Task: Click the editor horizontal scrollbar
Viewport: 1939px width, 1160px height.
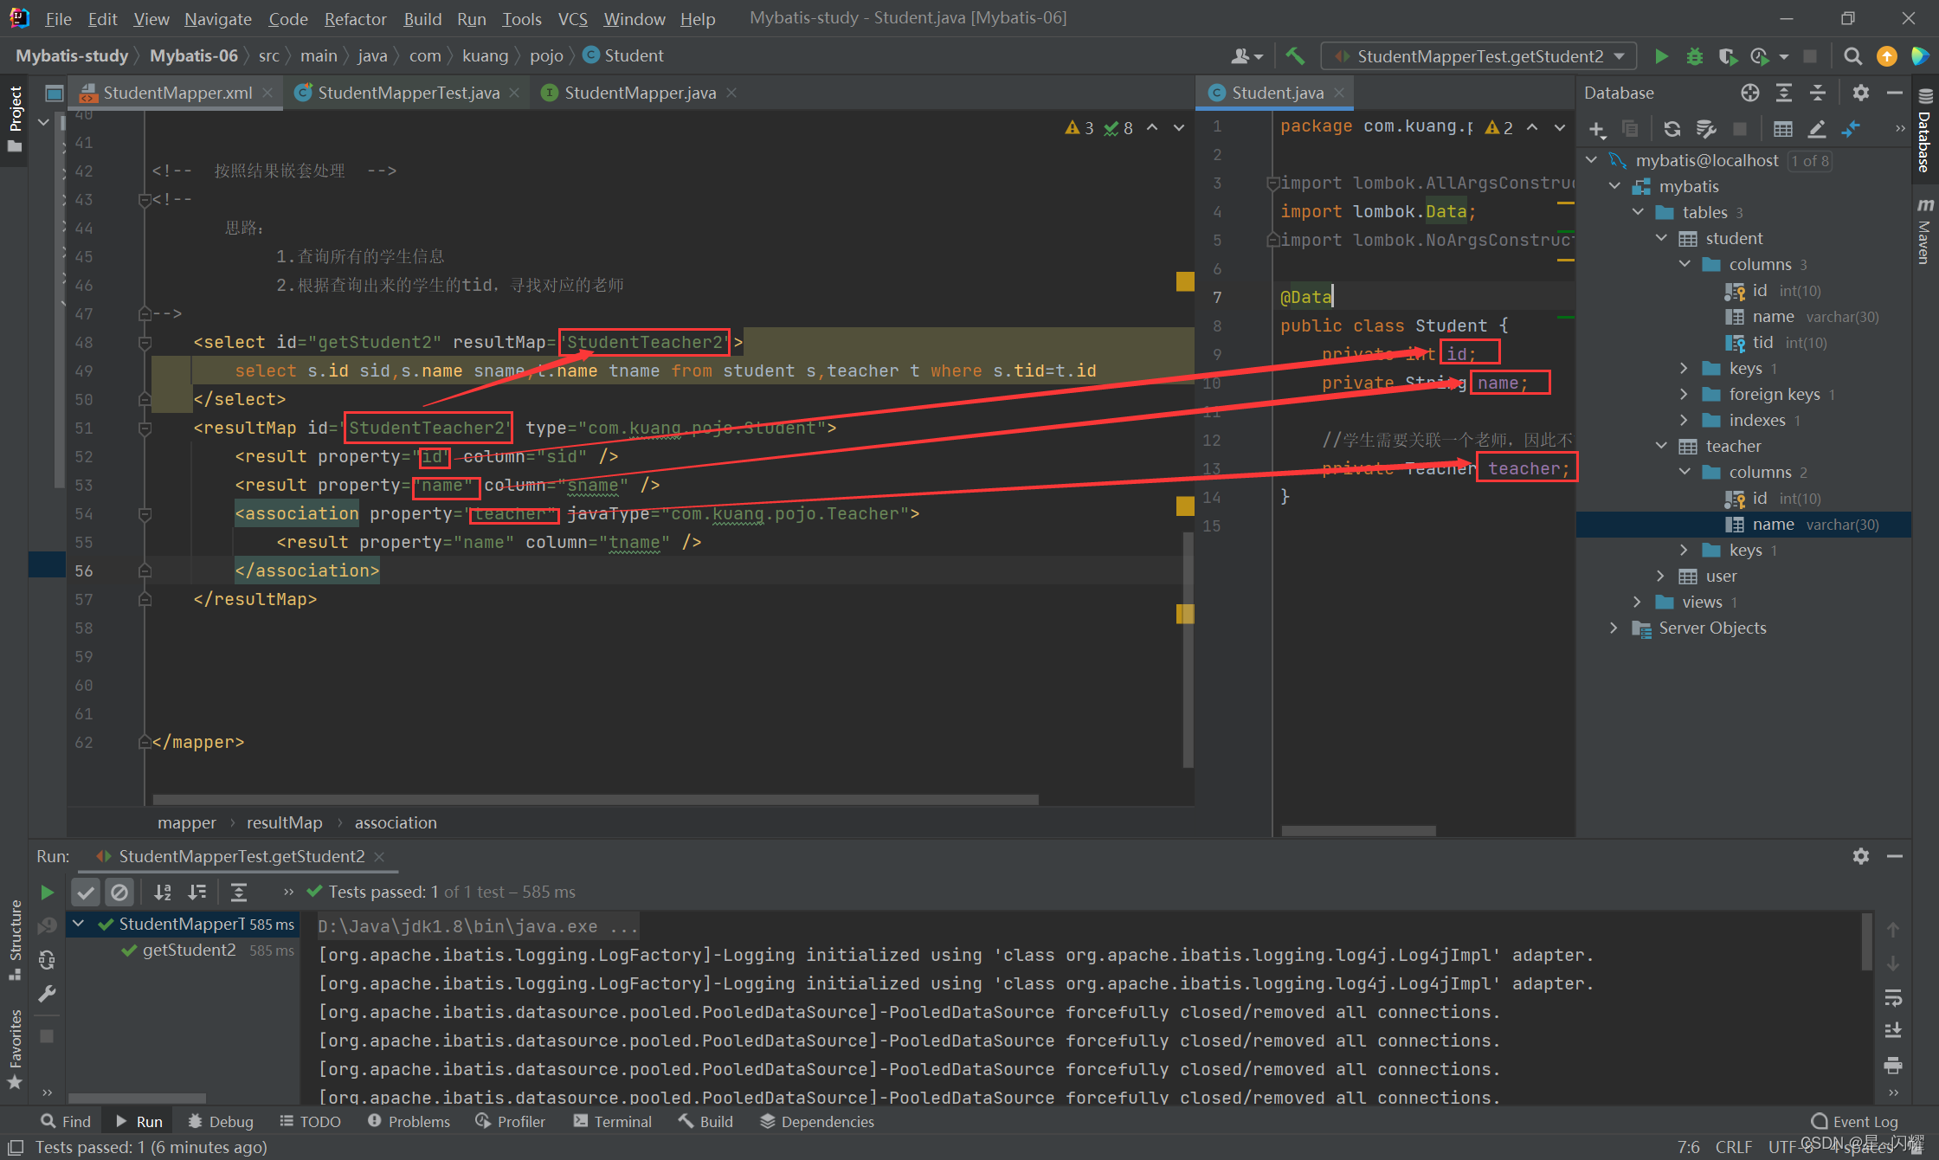Action: (x=596, y=799)
